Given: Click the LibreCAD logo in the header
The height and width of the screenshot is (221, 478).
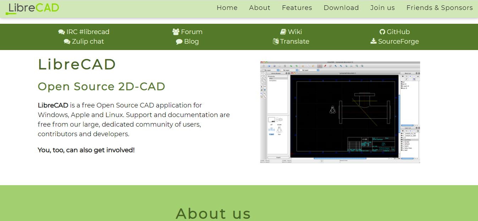Looking at the screenshot, I should coord(32,9).
